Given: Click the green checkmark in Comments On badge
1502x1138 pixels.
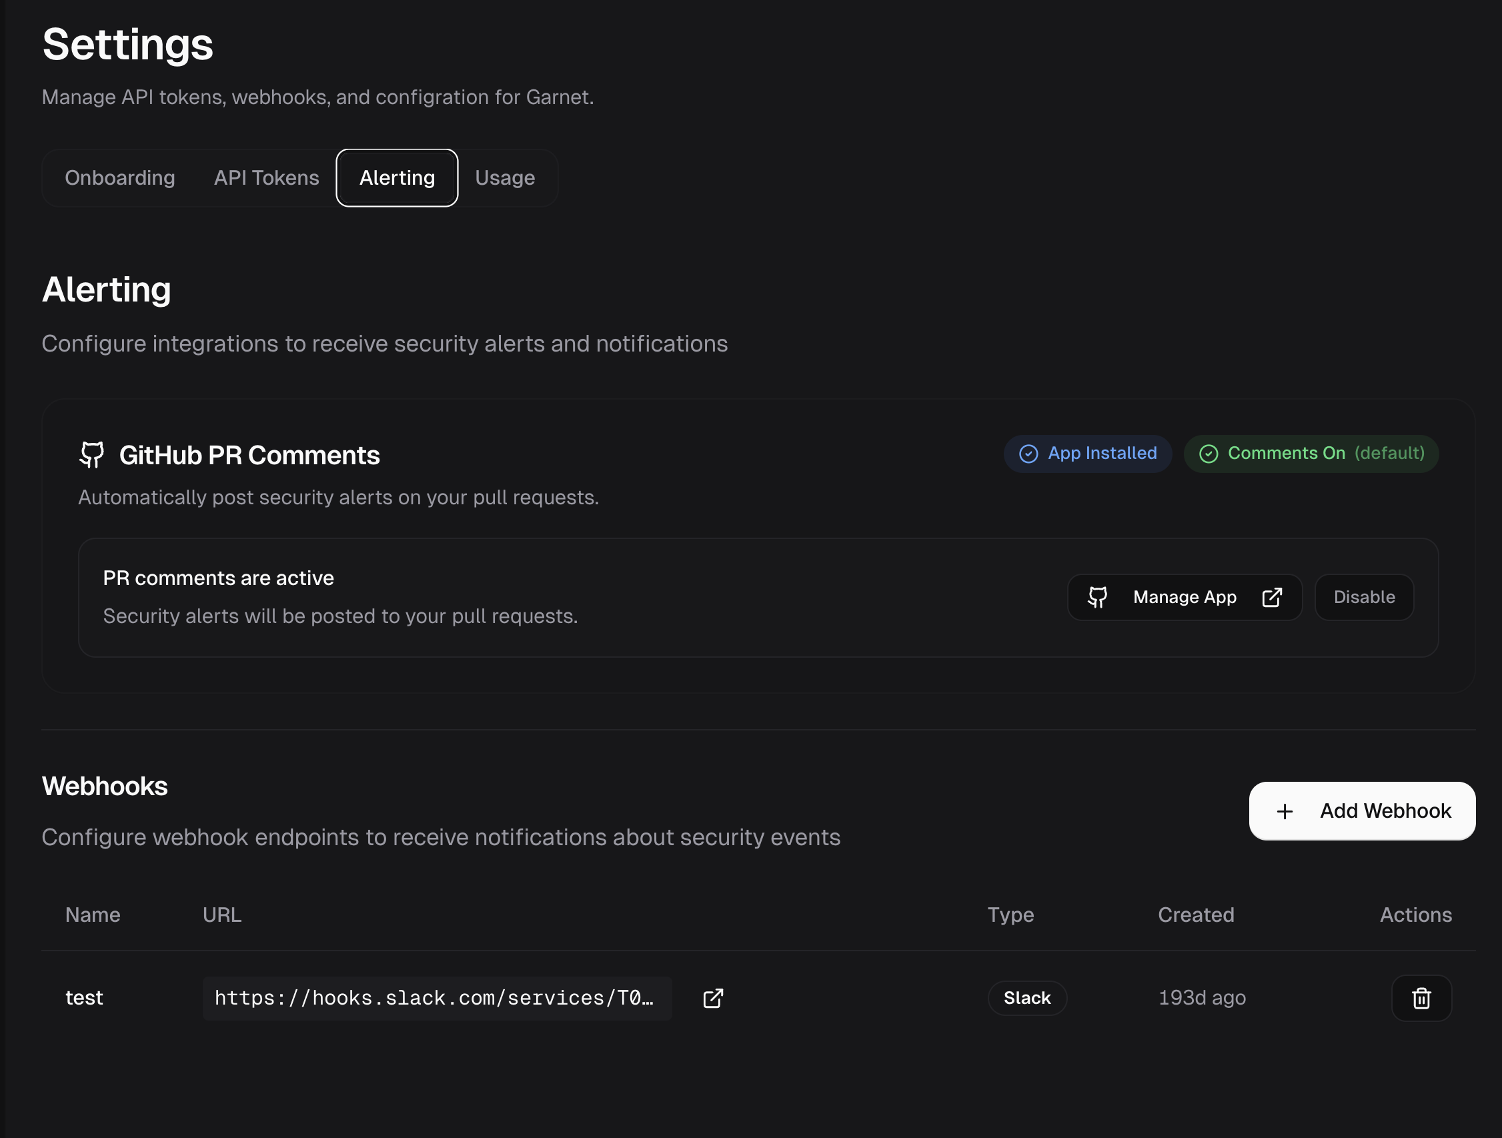Looking at the screenshot, I should pyautogui.click(x=1208, y=454).
